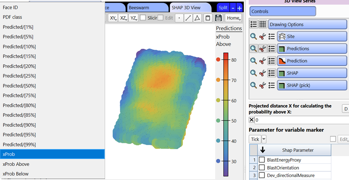This screenshot has width=349, height=180.
Task: Click the Split button
Action: click(223, 8)
